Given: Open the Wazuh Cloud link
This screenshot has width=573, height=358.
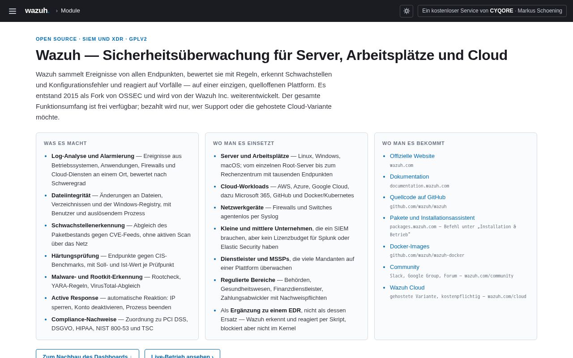Looking at the screenshot, I should [407, 288].
